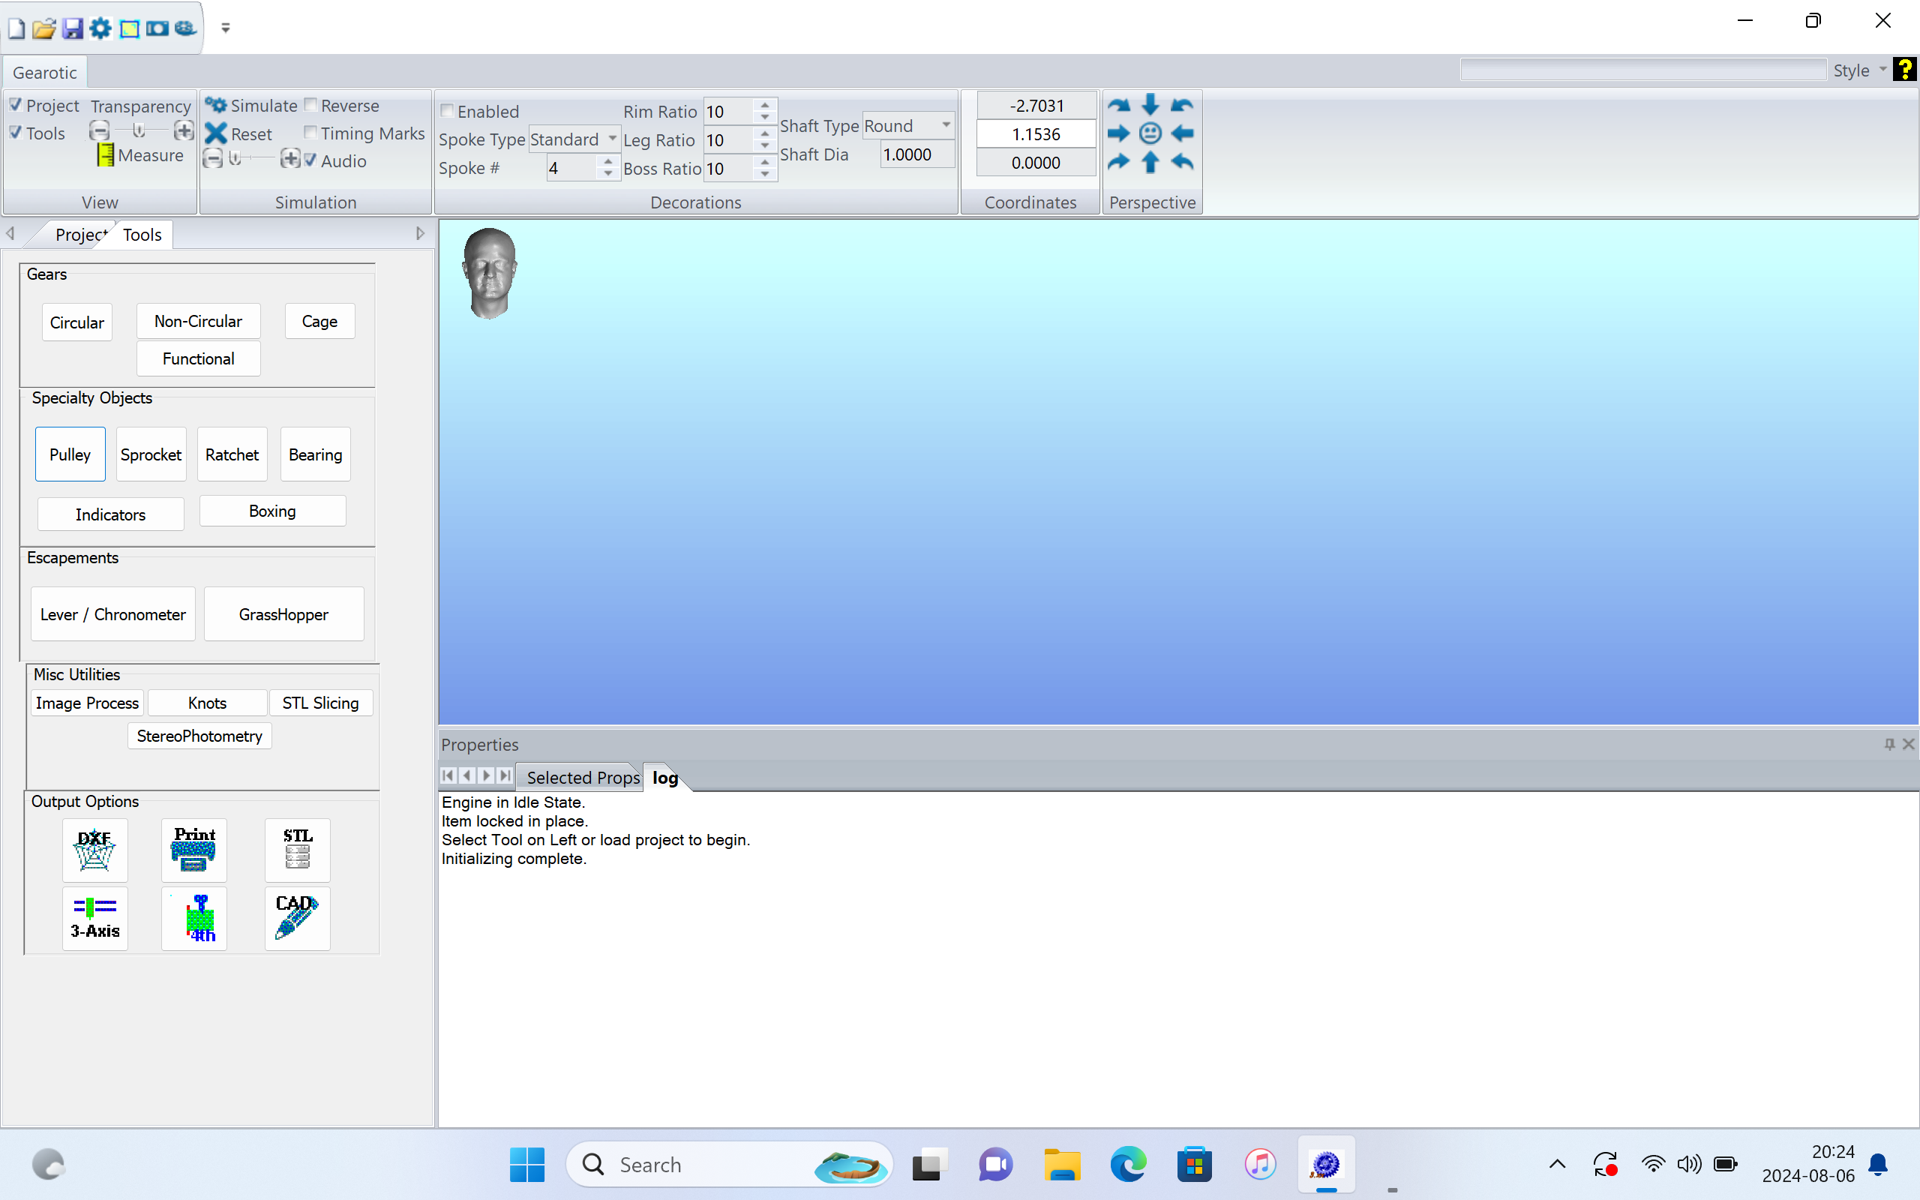Expand the Shaft Type dropdown
The image size is (1920, 1200).
click(x=946, y=125)
